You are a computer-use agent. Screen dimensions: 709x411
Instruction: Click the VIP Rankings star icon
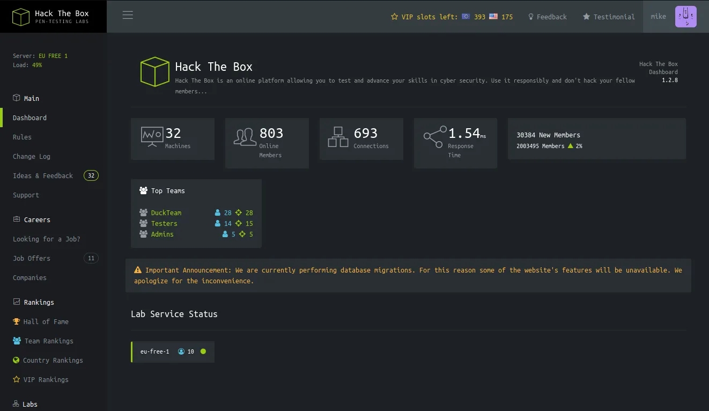16,379
